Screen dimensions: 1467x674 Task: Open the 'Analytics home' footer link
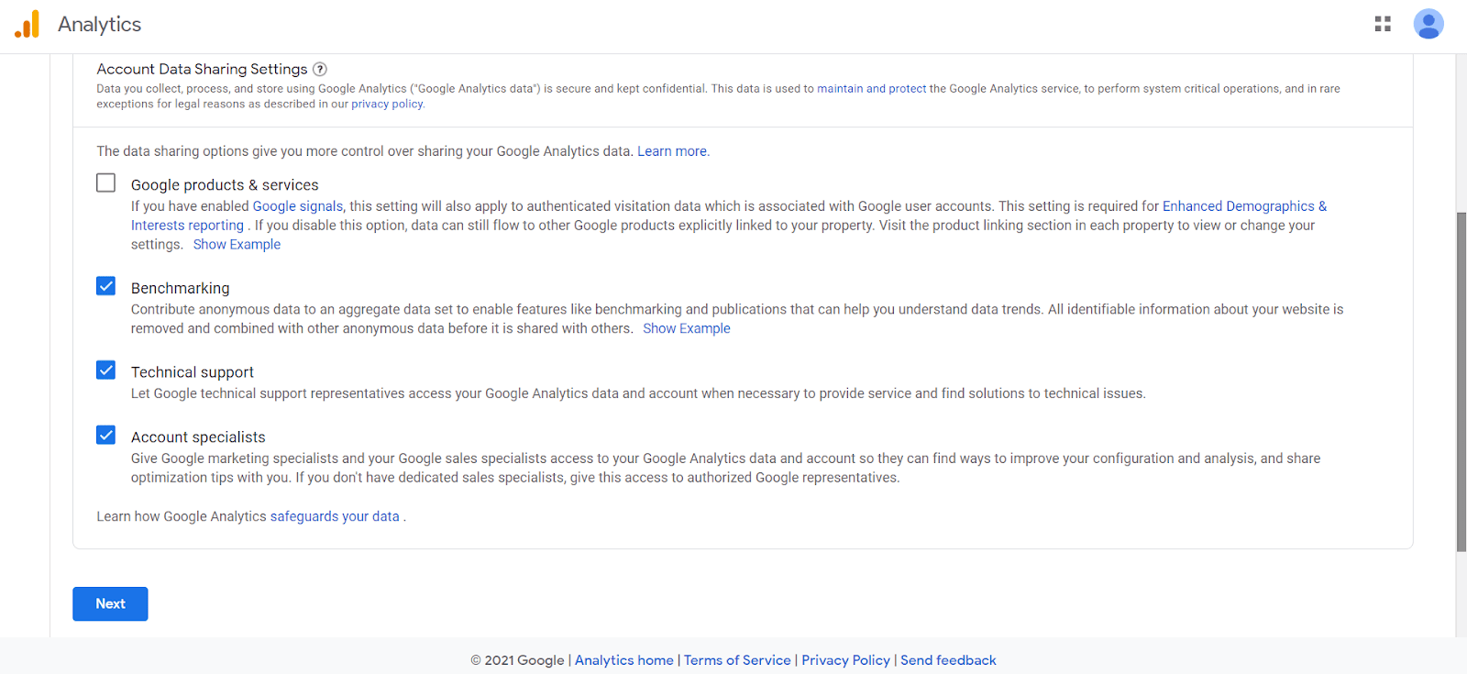point(624,660)
